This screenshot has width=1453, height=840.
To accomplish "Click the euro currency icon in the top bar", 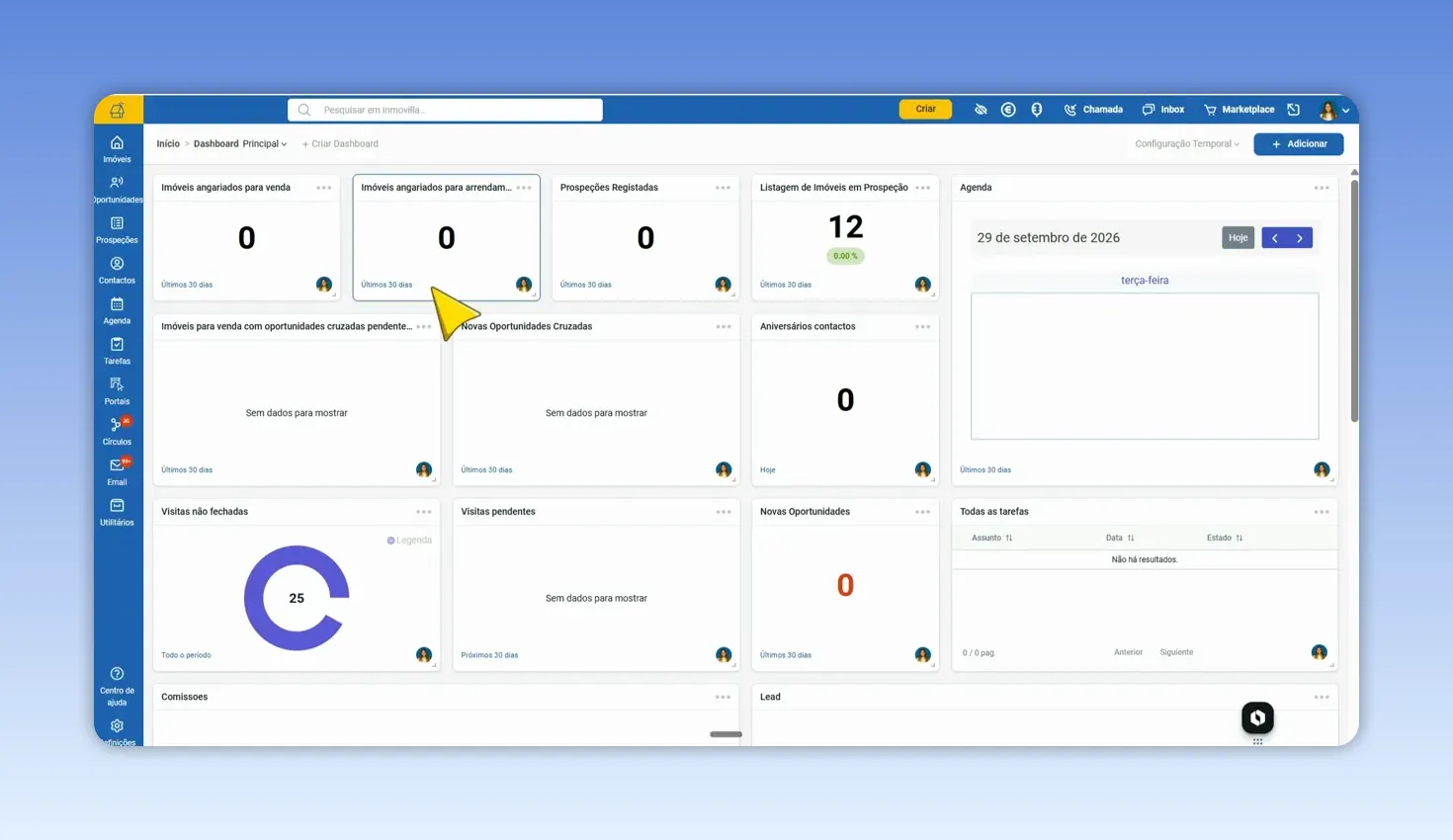I will pos(1008,110).
